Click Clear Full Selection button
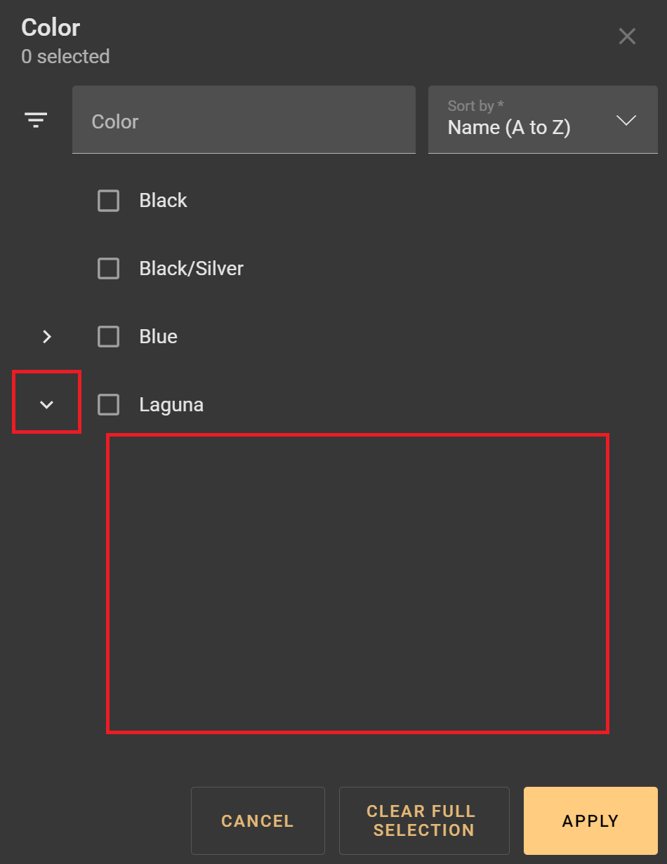 (424, 820)
